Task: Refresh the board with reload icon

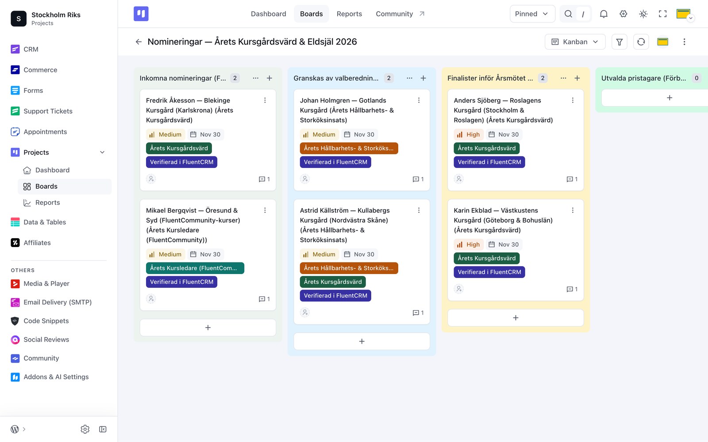Action: 641,42
